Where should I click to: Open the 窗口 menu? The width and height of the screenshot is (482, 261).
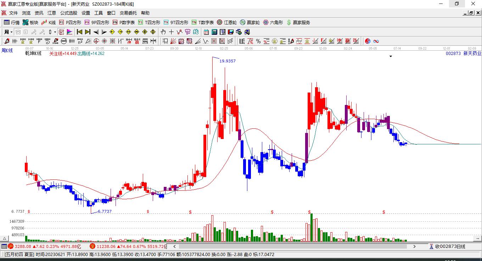point(111,13)
